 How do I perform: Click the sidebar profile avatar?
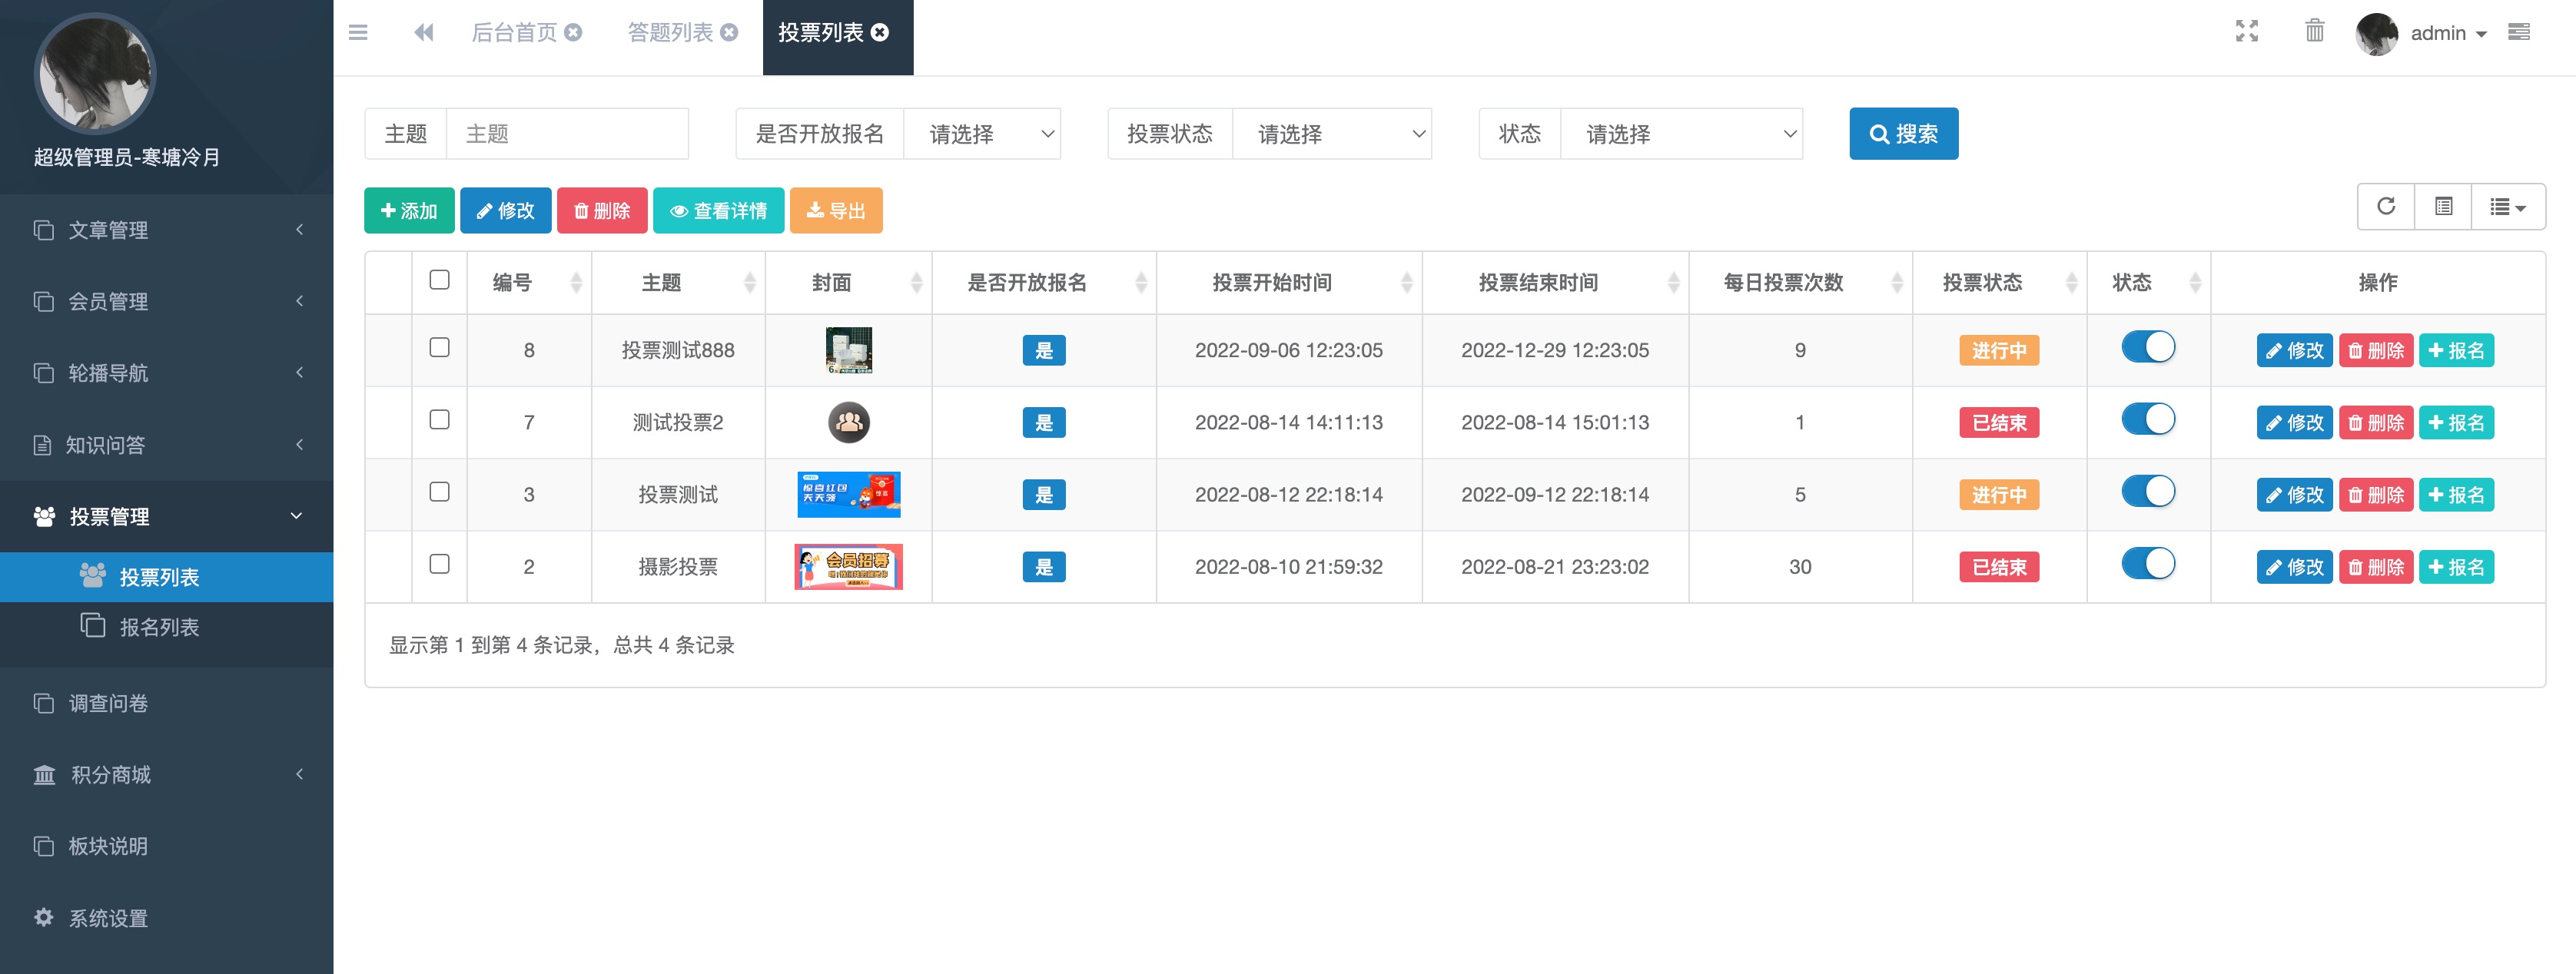coord(95,73)
